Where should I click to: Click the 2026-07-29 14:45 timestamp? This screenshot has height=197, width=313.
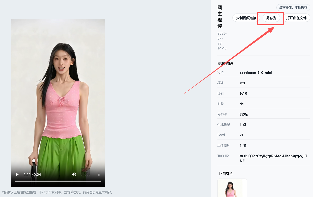coord(222,41)
